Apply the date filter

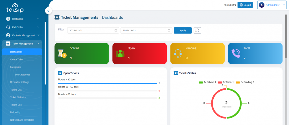(x=183, y=30)
